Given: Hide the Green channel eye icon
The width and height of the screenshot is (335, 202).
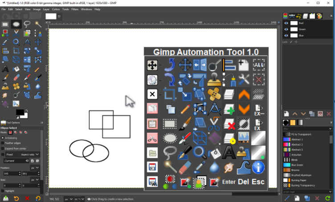Looking at the screenshot, I should 286,29.
